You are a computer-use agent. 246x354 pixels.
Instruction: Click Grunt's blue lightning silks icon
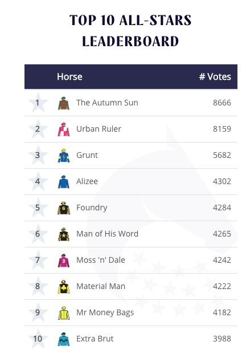pos(64,156)
